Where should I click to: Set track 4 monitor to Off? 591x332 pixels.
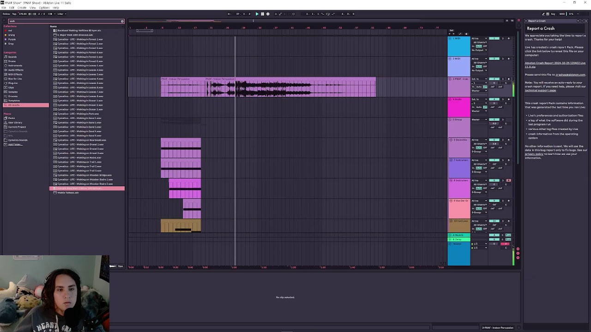[x=485, y=107]
